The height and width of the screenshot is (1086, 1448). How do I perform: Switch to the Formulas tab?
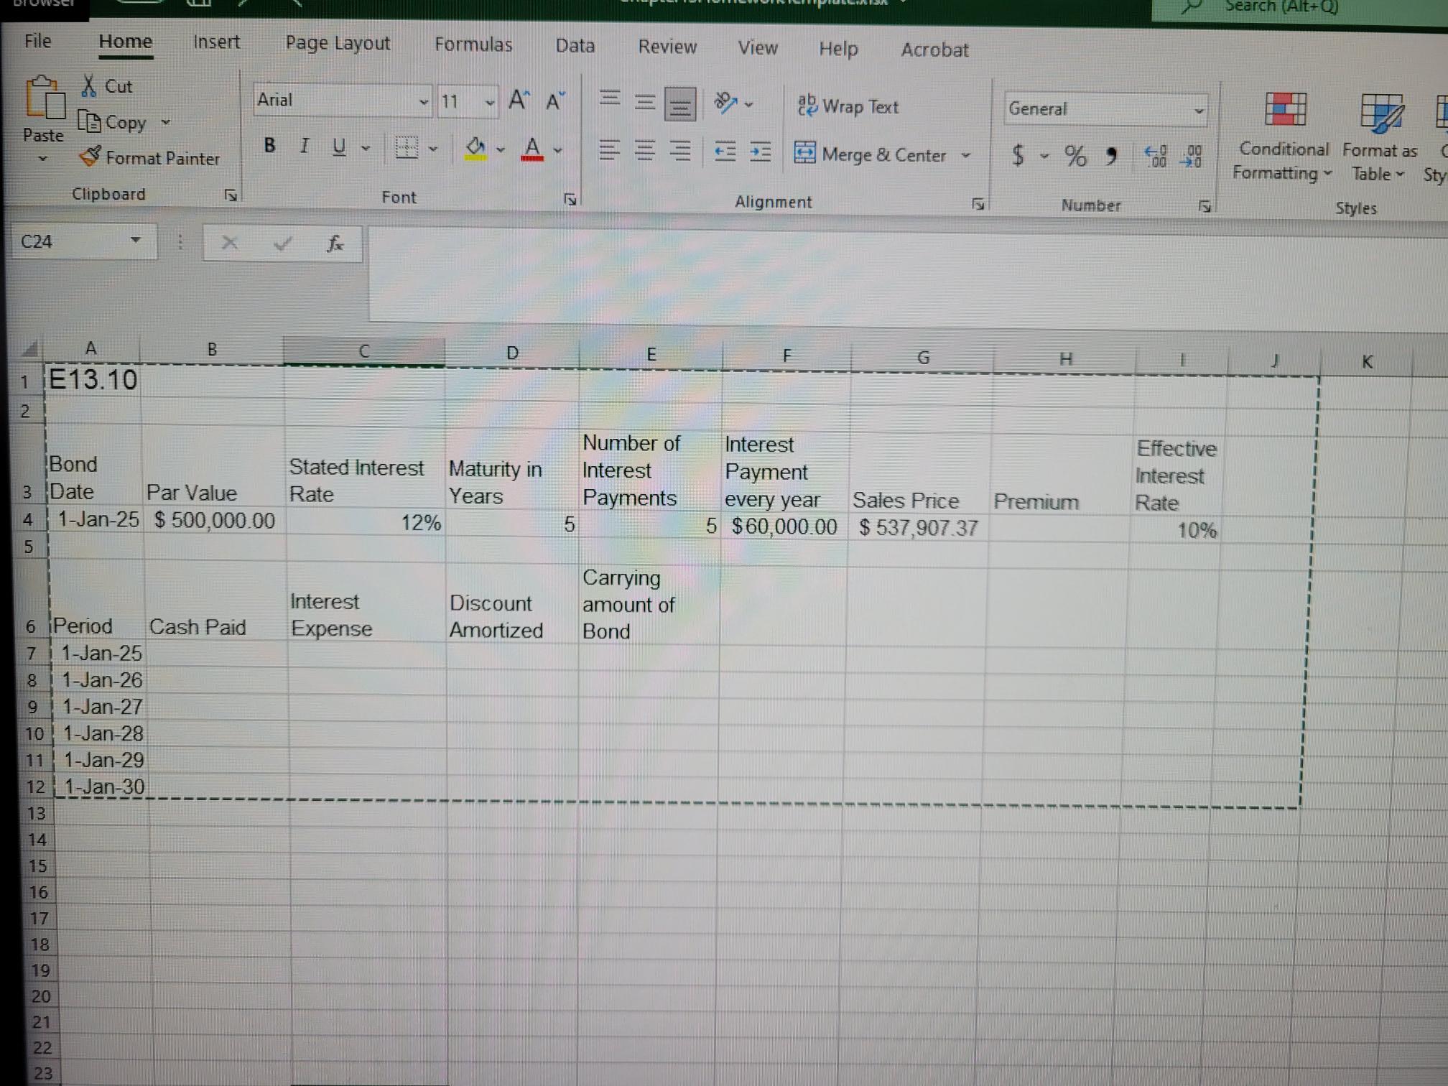click(x=473, y=45)
